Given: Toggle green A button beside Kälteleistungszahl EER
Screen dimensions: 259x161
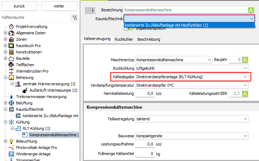Looking at the screenshot, I should point(245,94).
